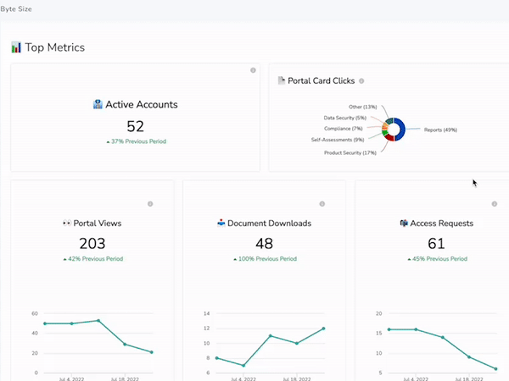Click the Access Requests card info icon
509x381 pixels.
pyautogui.click(x=495, y=204)
